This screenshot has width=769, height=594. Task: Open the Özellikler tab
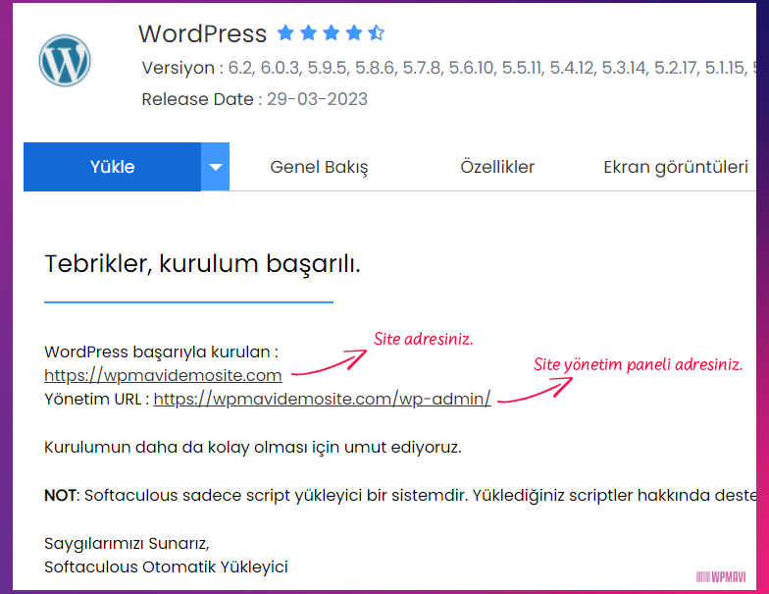[497, 167]
